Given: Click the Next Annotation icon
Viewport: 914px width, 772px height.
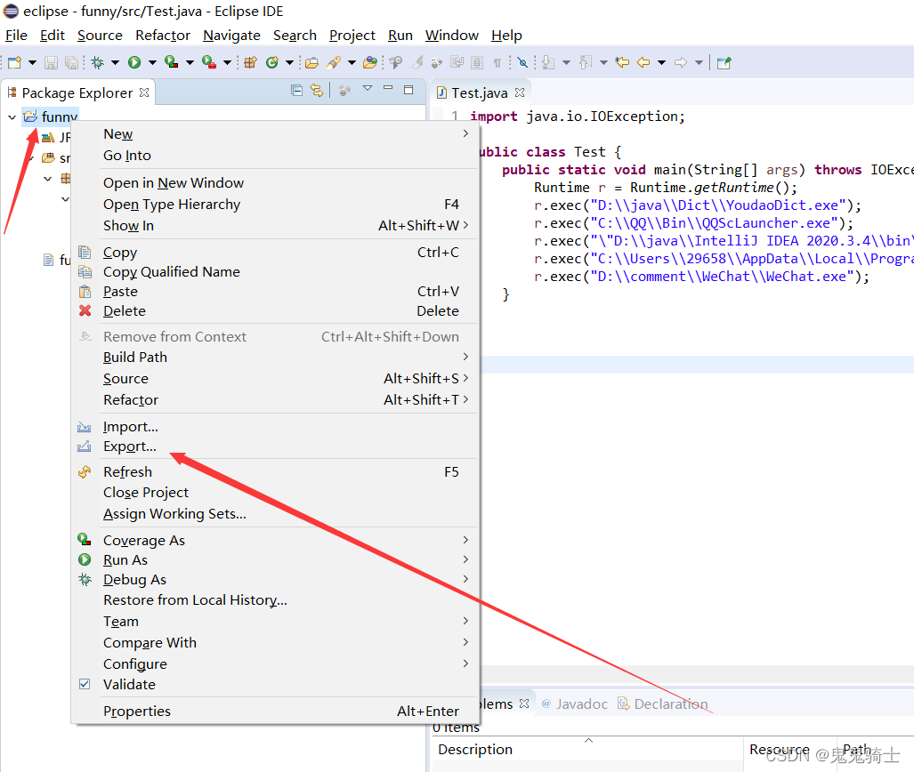Looking at the screenshot, I should tap(548, 62).
